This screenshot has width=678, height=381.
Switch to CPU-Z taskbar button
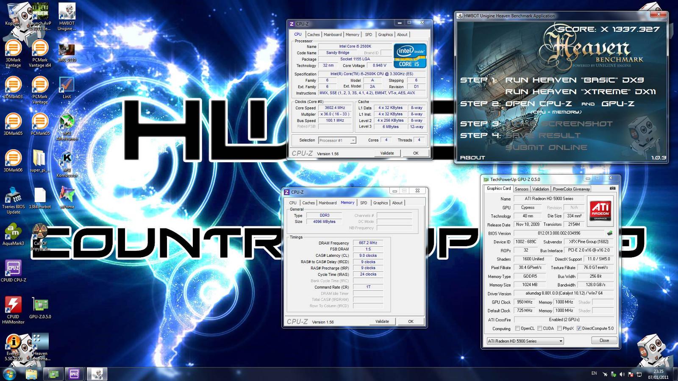(x=74, y=374)
